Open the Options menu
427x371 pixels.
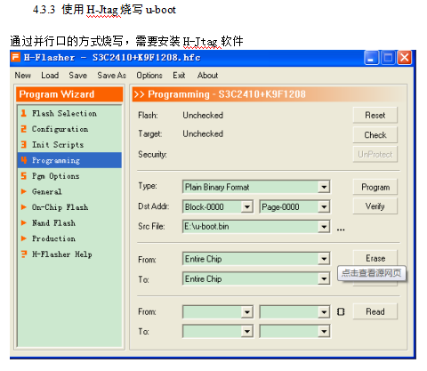[x=149, y=76]
